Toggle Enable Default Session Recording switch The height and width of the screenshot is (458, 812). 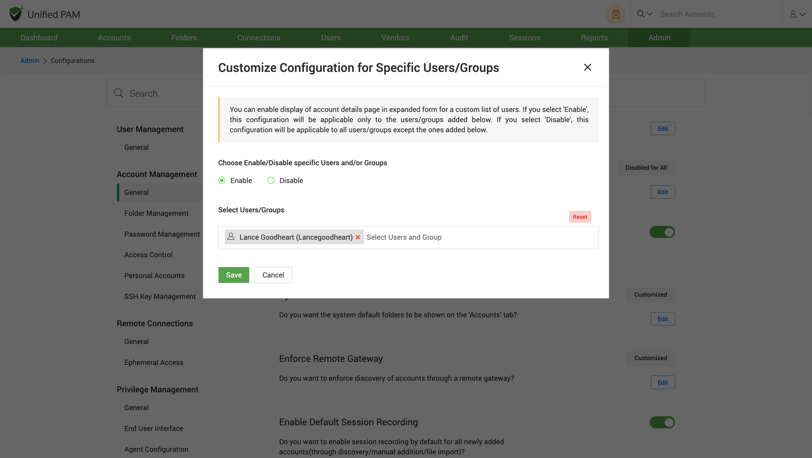[662, 422]
